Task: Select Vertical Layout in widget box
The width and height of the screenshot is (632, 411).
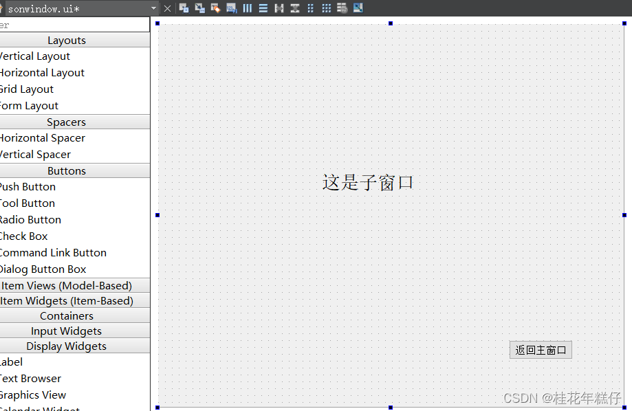Action: [74, 56]
